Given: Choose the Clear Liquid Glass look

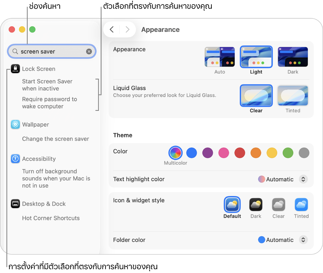Looking at the screenshot, I should click(256, 96).
